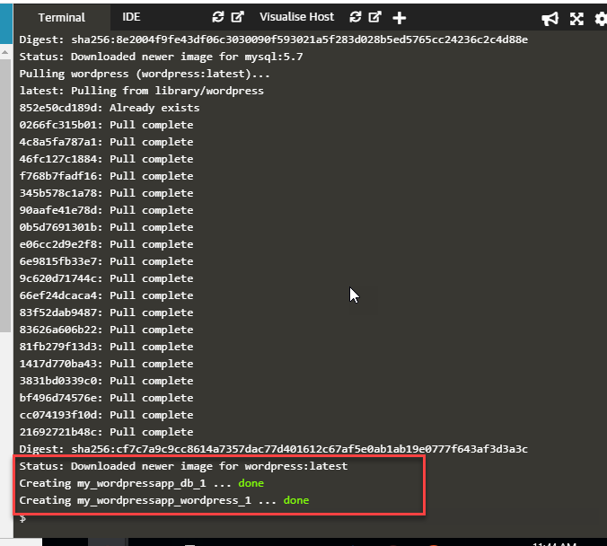Image resolution: width=607 pixels, height=546 pixels.
Task: Click '83626a606b22: Pull complete' line
Action: [106, 330]
